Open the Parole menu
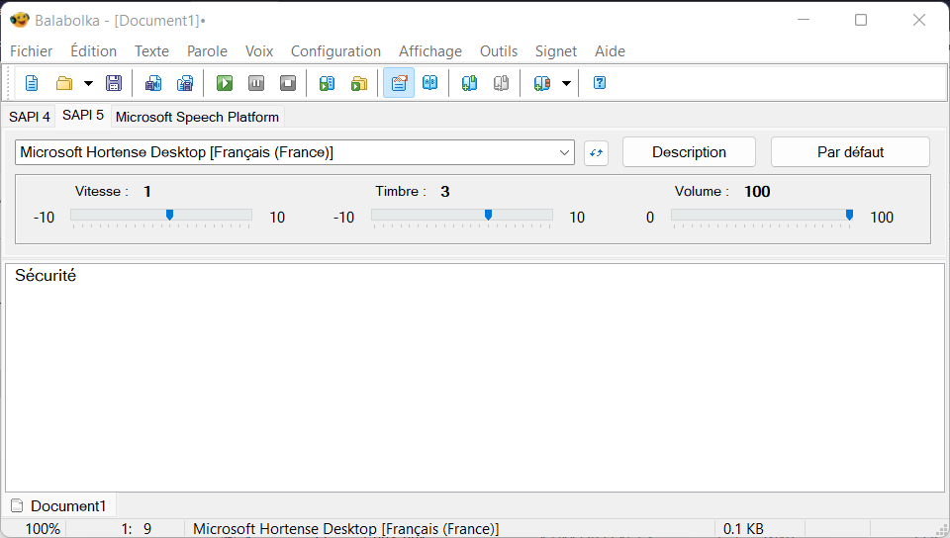 click(207, 51)
